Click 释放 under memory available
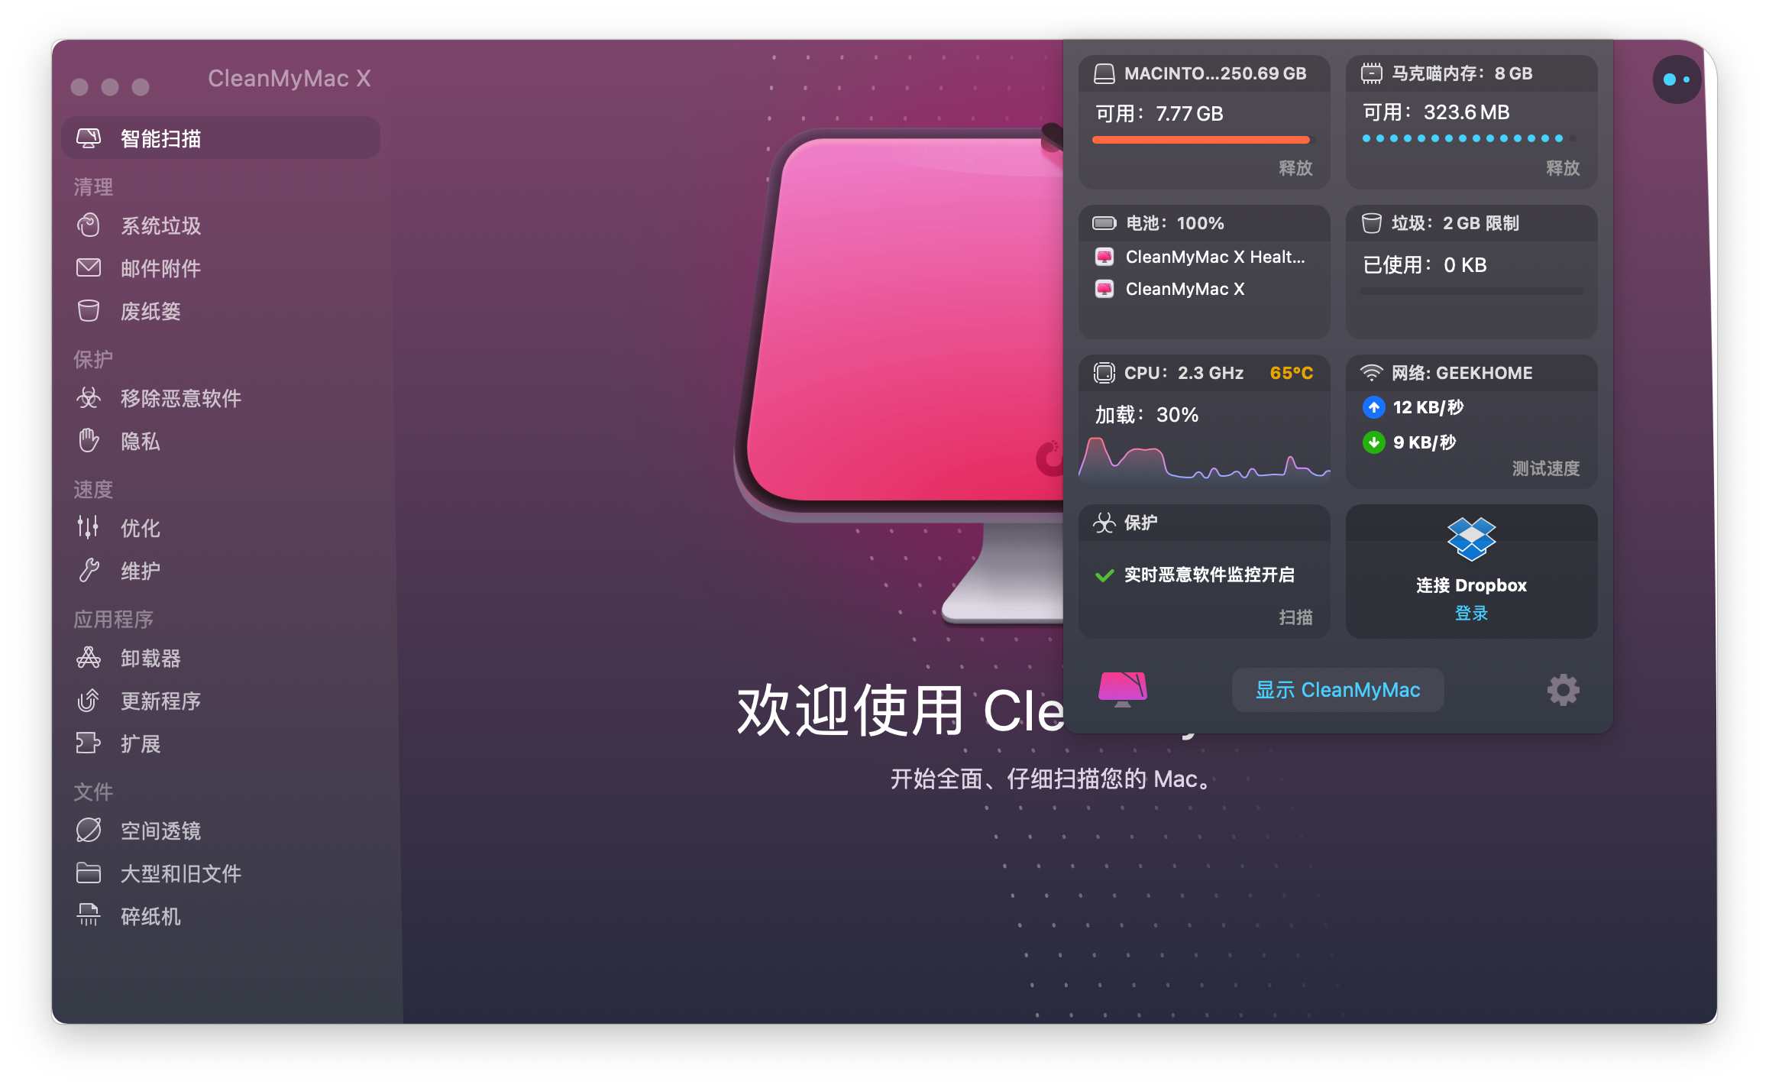 [x=1563, y=168]
